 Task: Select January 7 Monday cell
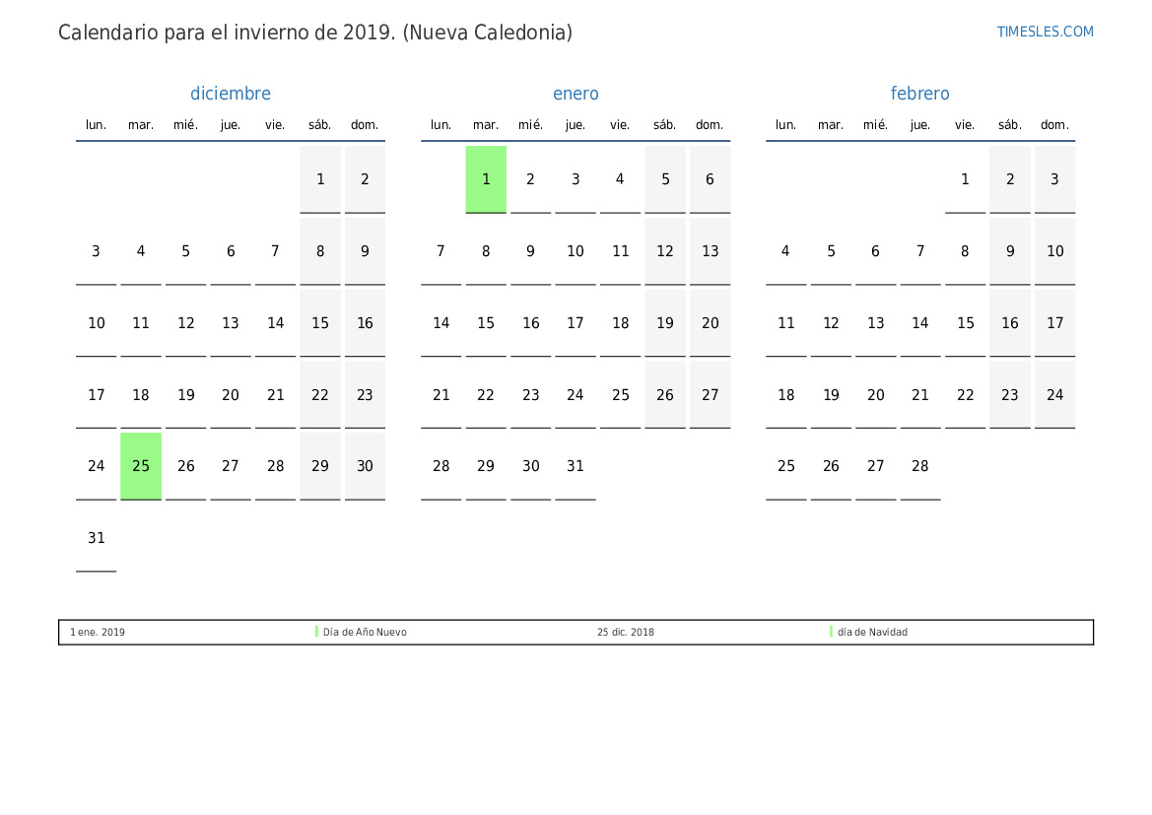[x=440, y=251]
